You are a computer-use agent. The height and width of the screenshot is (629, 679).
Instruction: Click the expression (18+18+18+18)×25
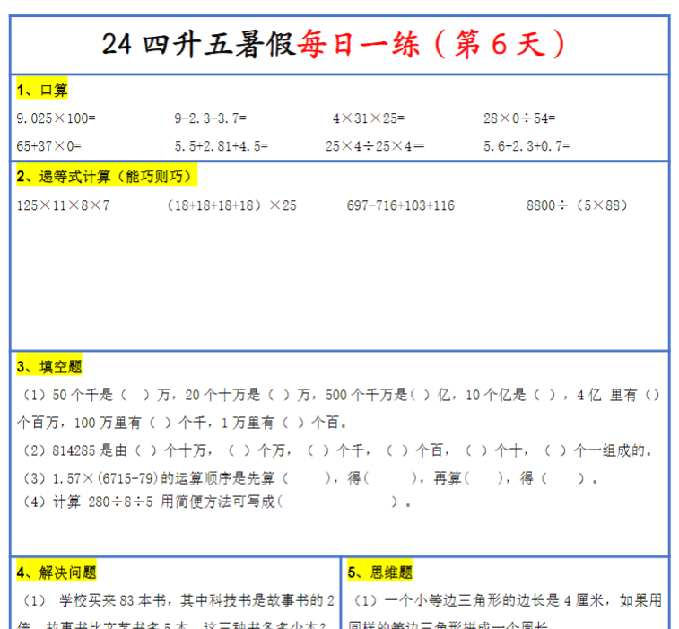231,205
